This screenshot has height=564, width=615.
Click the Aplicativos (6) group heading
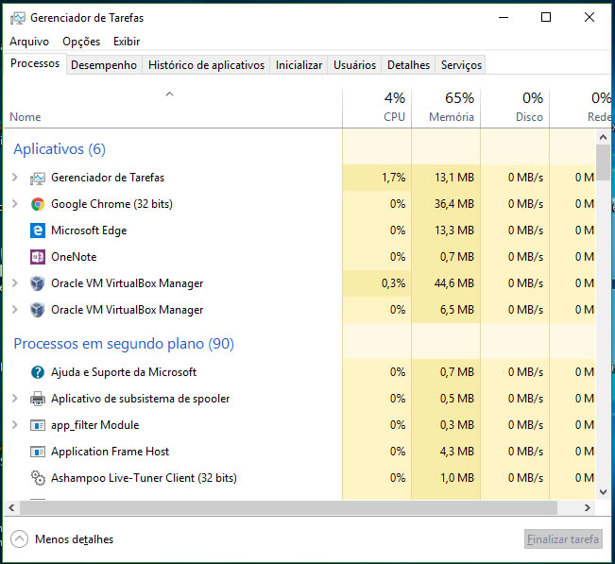tap(60, 149)
